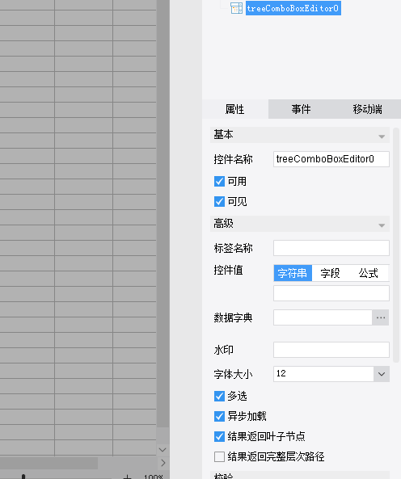Viewport: 401px width, 479px height.
Task: Select 字符串 as widget value type
Action: 293,273
